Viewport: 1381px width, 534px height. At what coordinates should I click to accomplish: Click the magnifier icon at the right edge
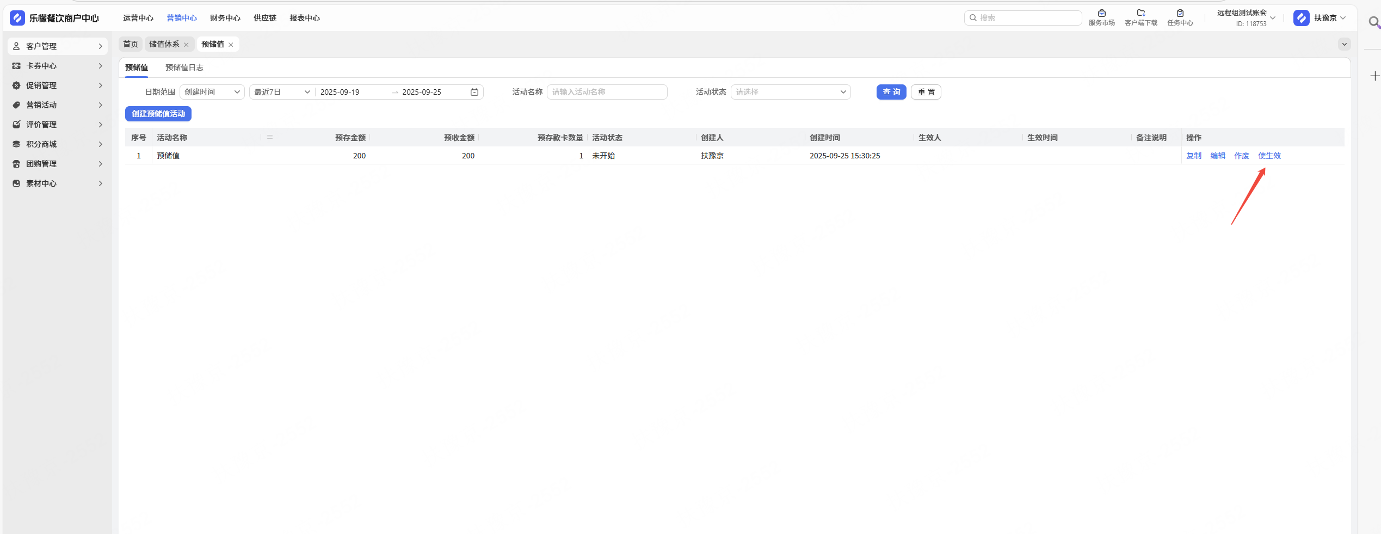click(1375, 22)
